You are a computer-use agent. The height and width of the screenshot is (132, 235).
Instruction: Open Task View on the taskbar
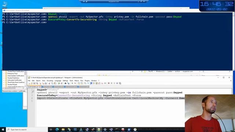pos(51,129)
